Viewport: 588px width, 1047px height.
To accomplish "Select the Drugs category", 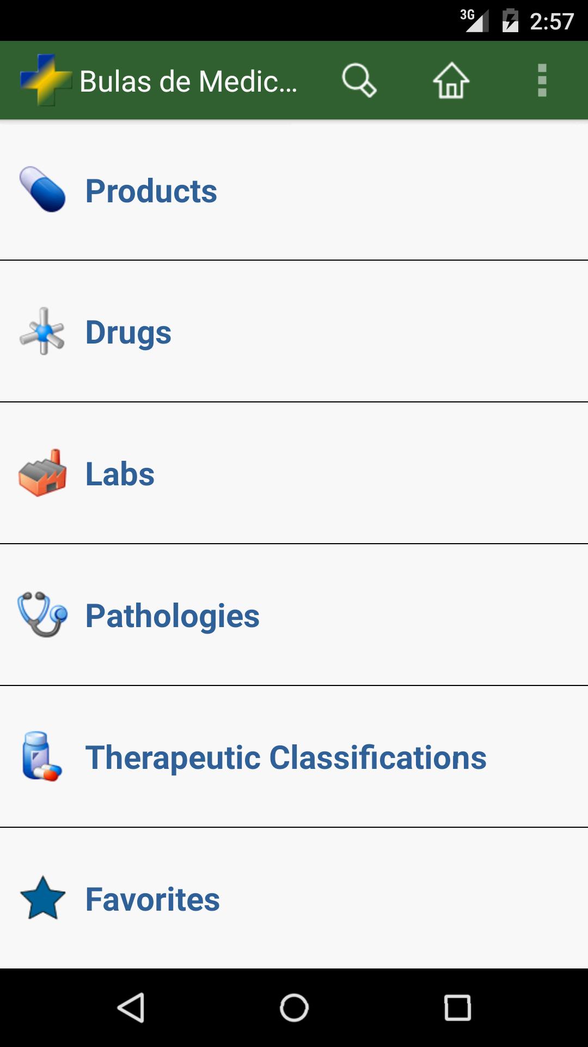I will tap(128, 333).
